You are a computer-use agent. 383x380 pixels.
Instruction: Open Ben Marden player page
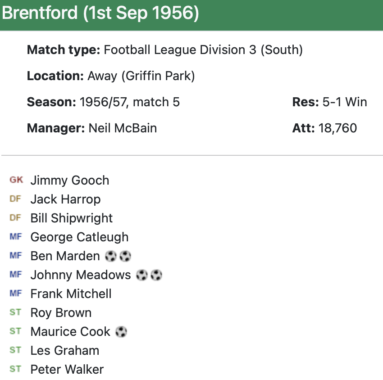65,256
